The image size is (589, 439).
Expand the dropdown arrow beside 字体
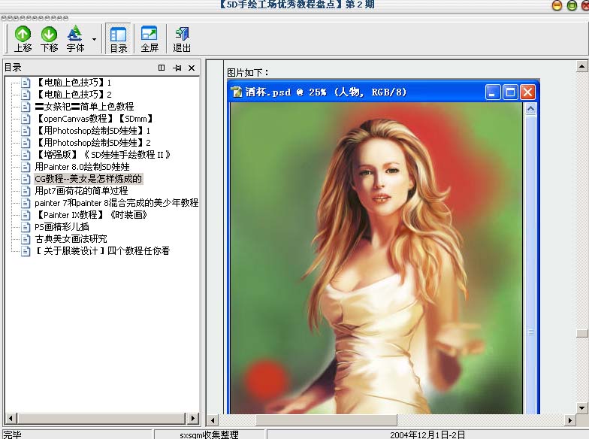(95, 39)
